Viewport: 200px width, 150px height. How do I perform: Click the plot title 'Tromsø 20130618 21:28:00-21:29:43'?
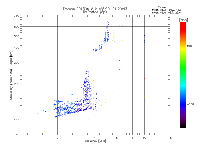pos(95,9)
